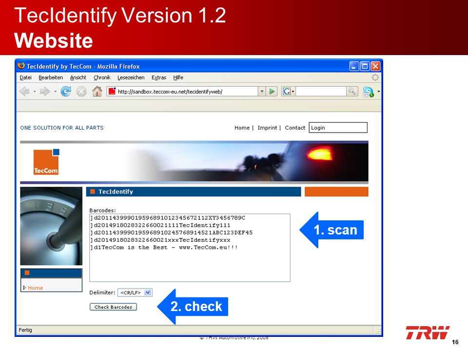Open the Datei menu
This screenshot has width=468, height=351.
pyautogui.click(x=26, y=78)
